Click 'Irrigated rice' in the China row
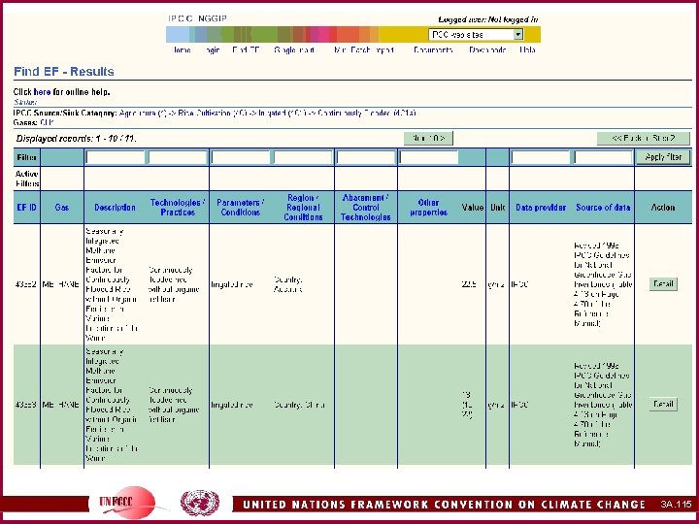The height and width of the screenshot is (524, 699). click(x=232, y=405)
